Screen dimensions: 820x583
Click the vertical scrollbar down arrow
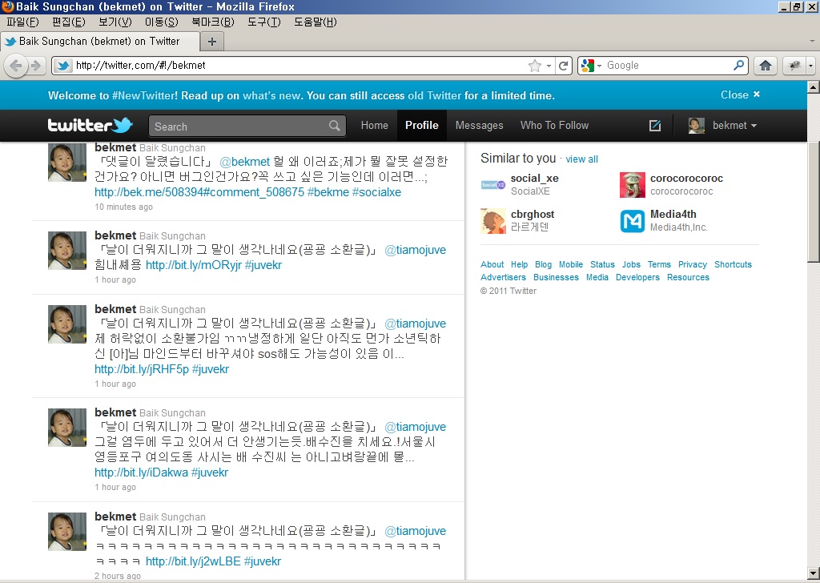point(814,573)
